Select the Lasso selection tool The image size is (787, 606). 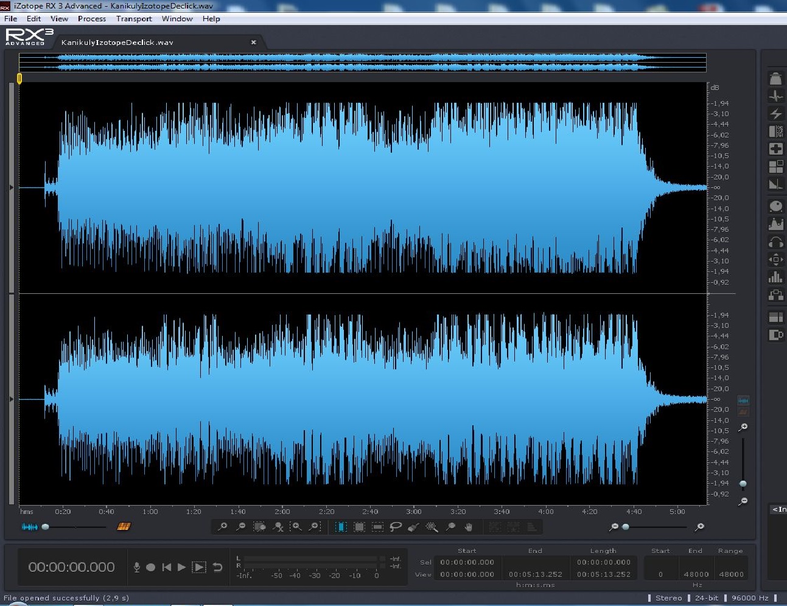pos(396,527)
